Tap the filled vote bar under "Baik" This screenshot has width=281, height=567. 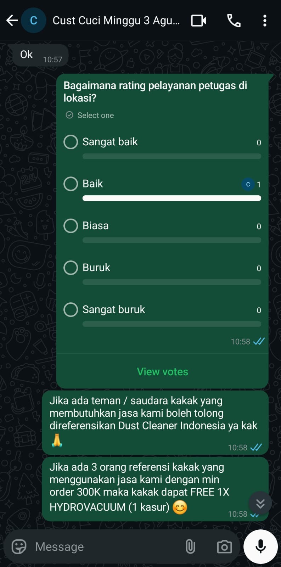pos(172,198)
